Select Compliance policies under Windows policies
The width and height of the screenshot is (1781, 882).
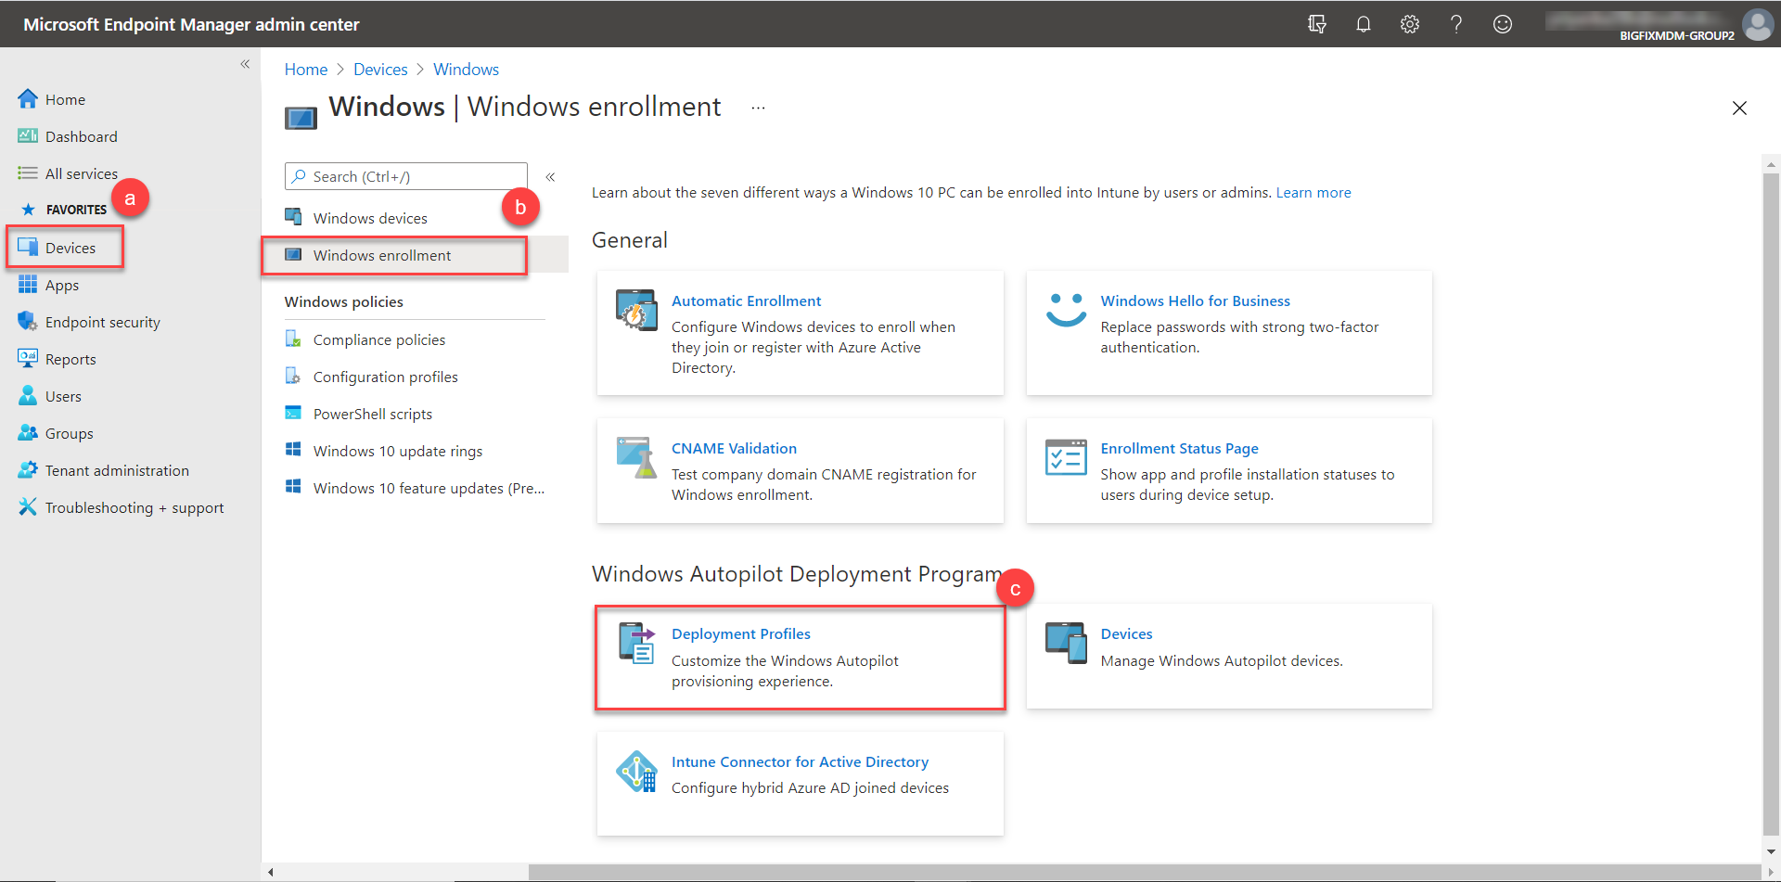(x=379, y=339)
